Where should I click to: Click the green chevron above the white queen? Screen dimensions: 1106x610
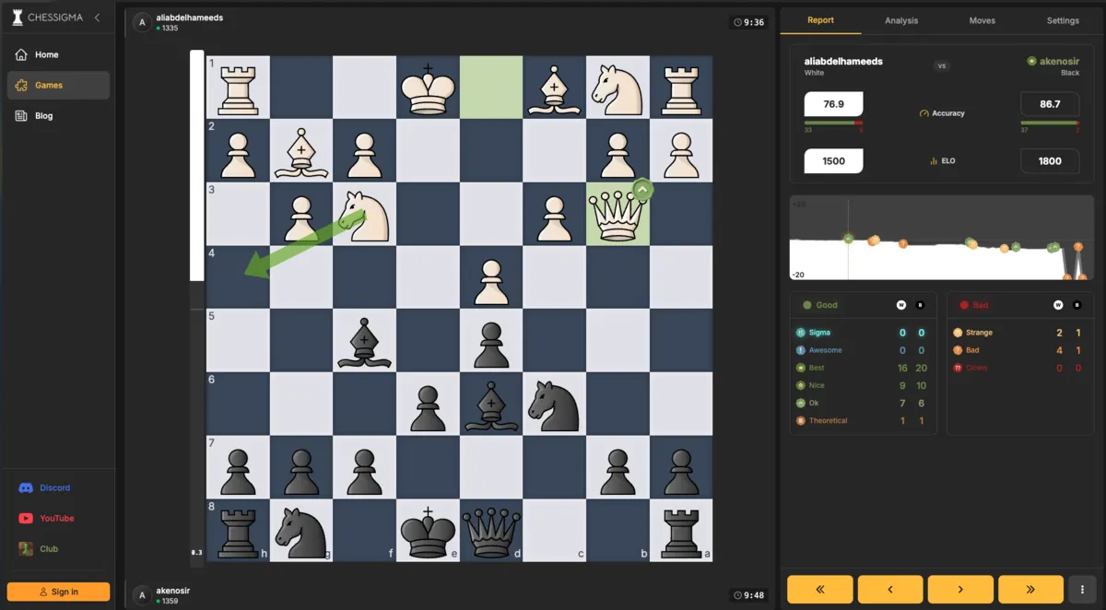[642, 190]
